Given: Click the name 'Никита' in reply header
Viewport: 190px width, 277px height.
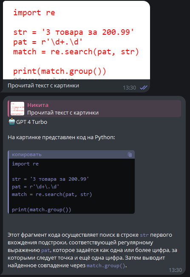Looking at the screenshot, I should tap(38, 105).
